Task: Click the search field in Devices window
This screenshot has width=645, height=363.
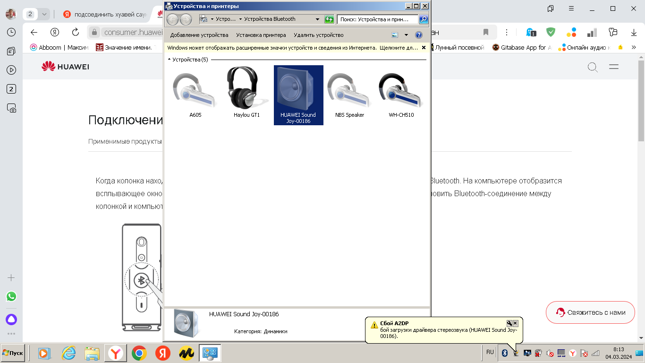Action: point(377,19)
